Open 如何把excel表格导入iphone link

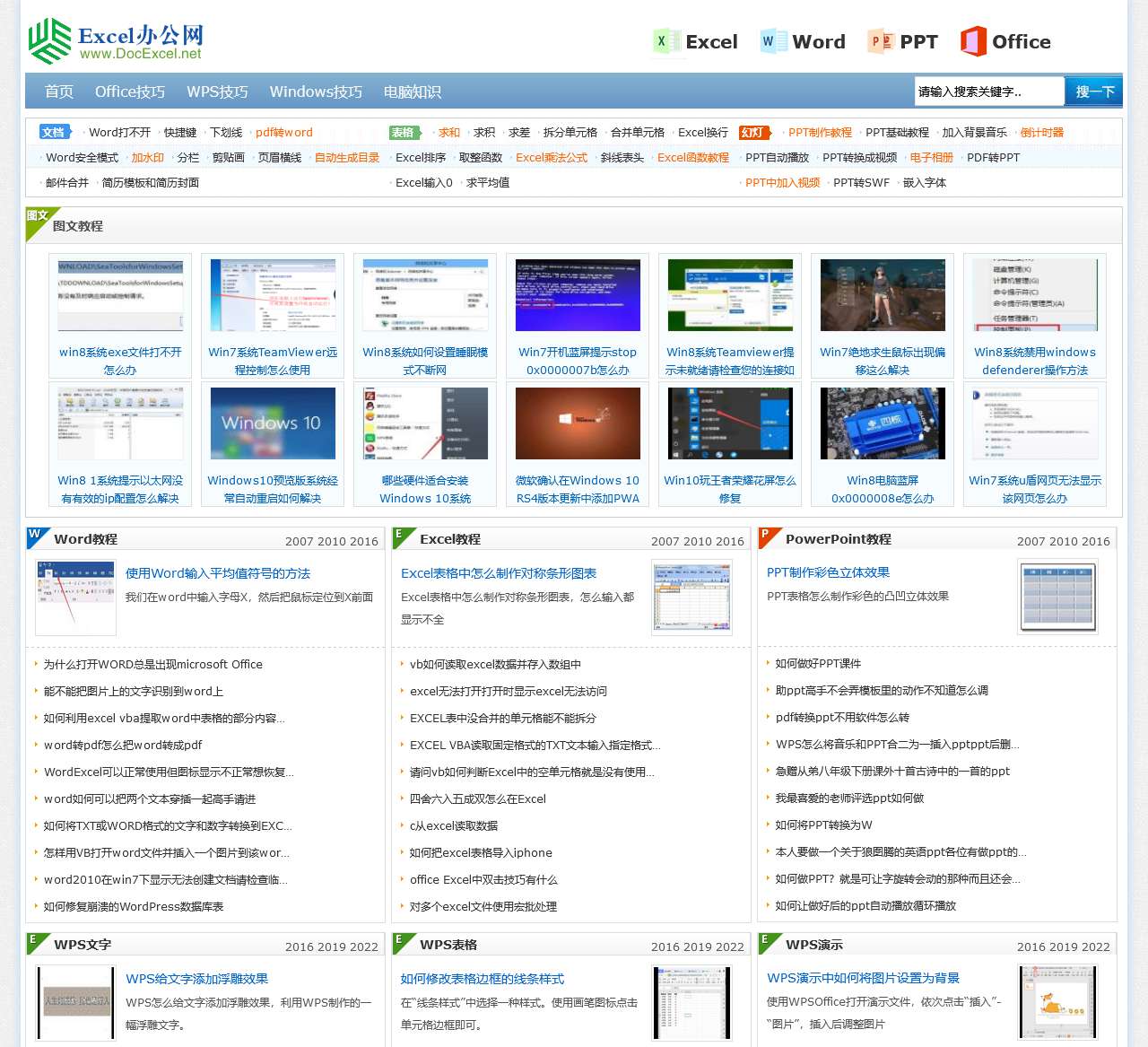click(x=481, y=852)
